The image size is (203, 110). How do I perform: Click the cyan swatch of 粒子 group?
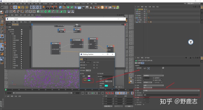(89, 80)
